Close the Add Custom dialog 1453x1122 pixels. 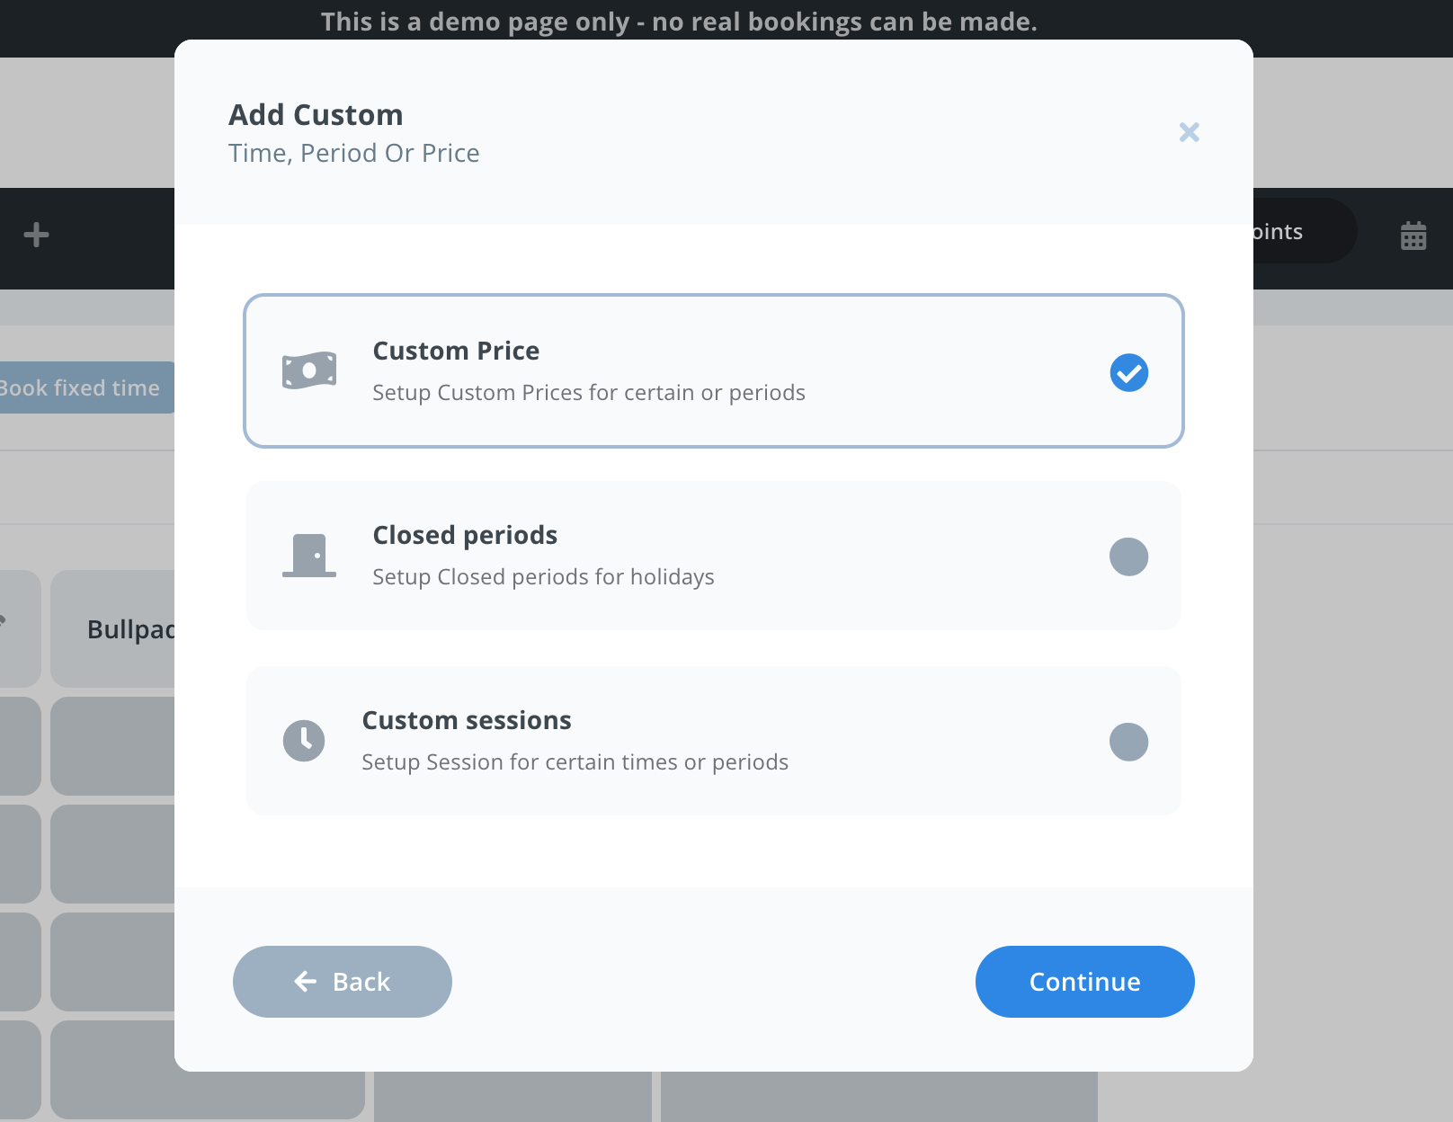pos(1189,132)
